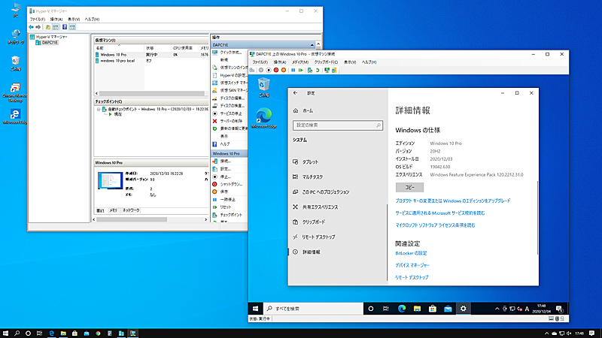602x338 pixels.
Task: Click the コピー button
Action: click(409, 187)
